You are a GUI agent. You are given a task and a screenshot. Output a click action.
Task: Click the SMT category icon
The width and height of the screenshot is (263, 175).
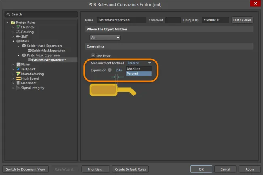pos(18,36)
